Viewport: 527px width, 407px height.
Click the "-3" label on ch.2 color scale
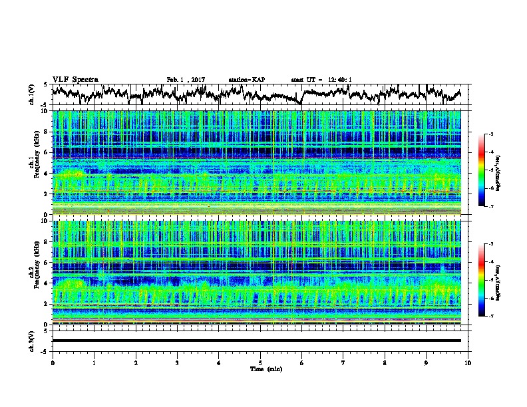(491, 244)
